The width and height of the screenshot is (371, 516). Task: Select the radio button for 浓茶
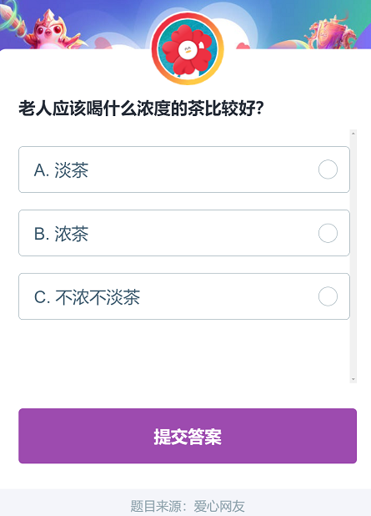pyautogui.click(x=328, y=233)
